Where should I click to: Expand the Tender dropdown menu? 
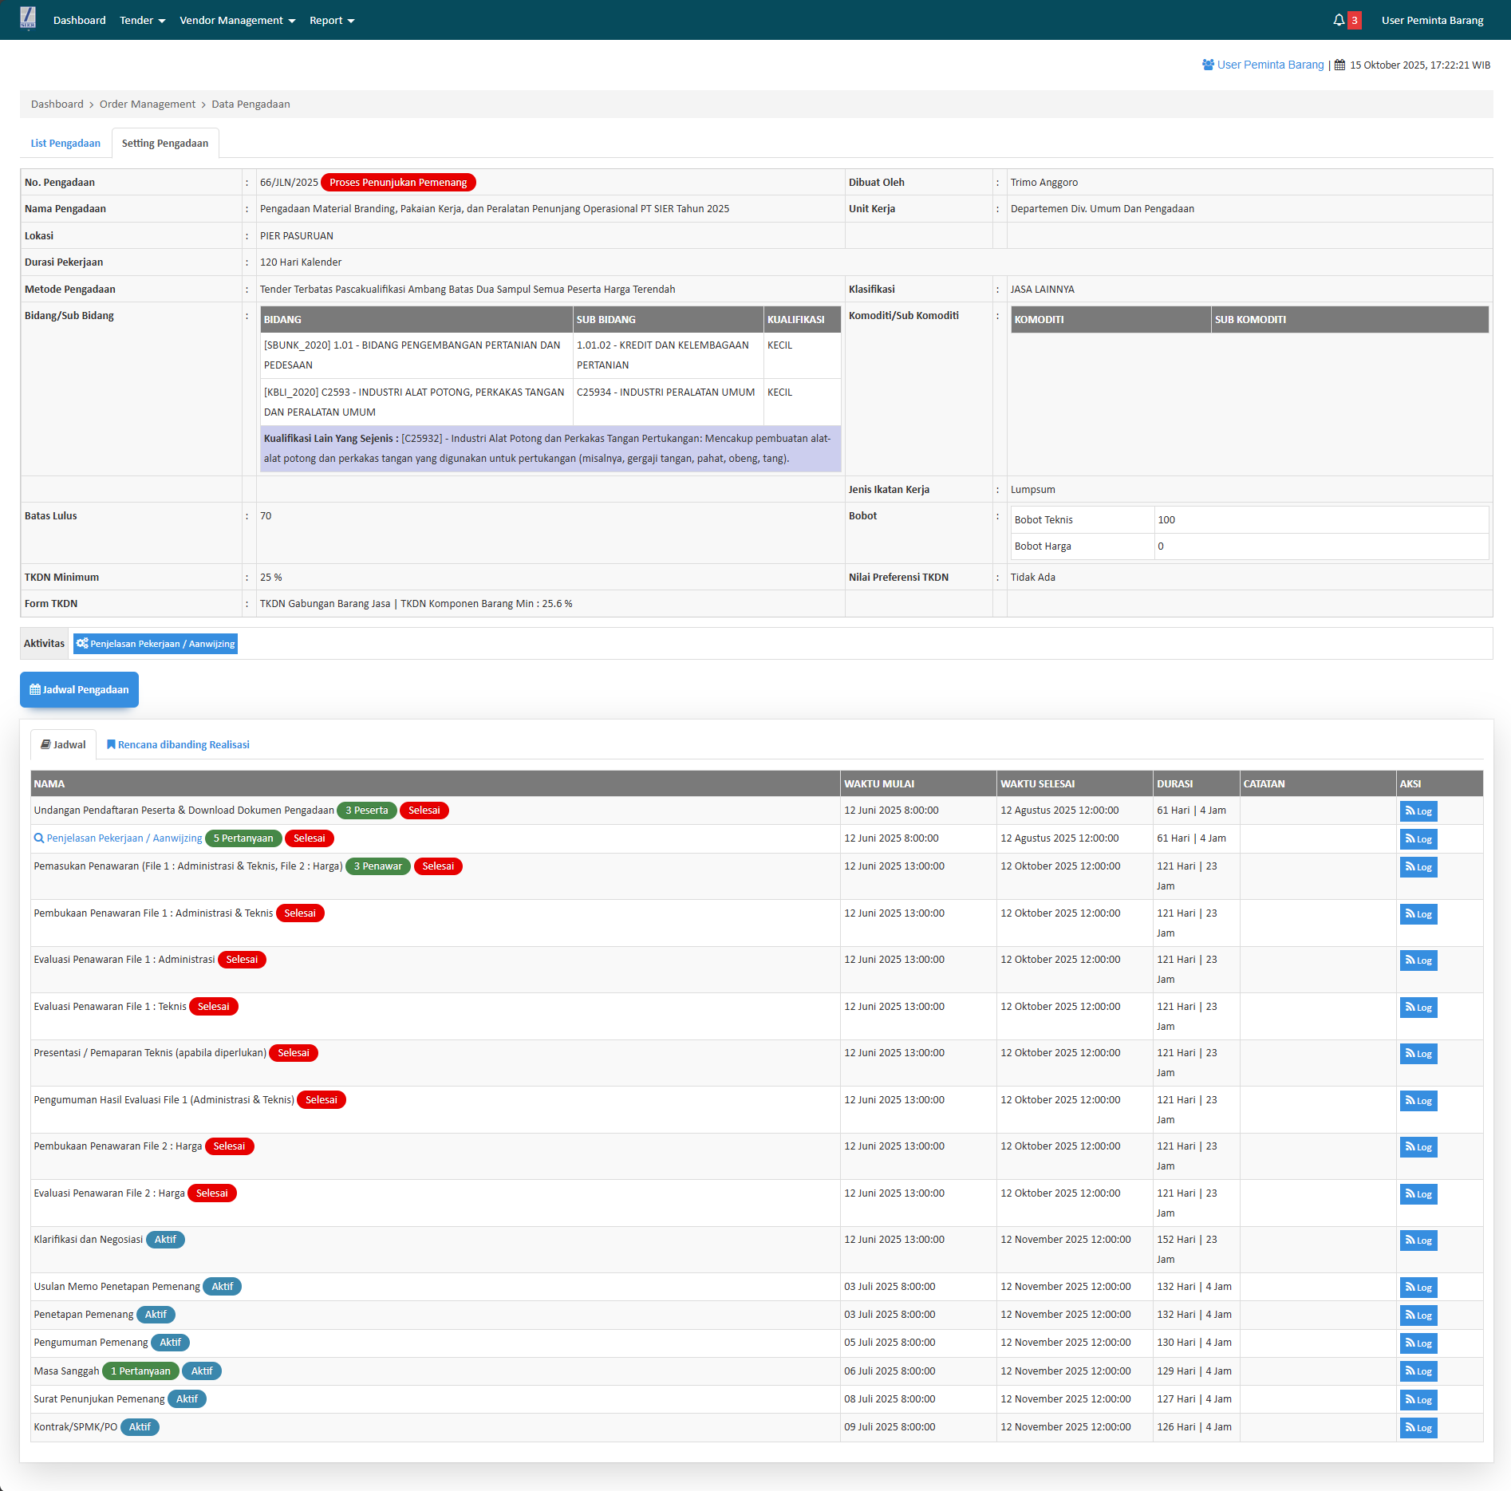pos(142,20)
